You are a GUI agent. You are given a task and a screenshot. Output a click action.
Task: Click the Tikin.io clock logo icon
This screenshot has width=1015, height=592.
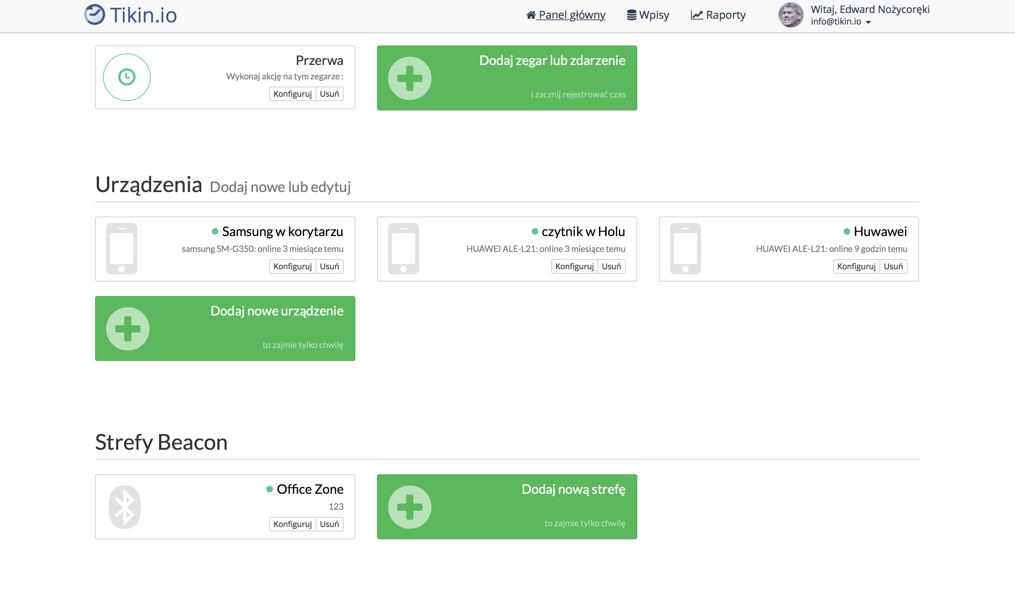tap(95, 14)
